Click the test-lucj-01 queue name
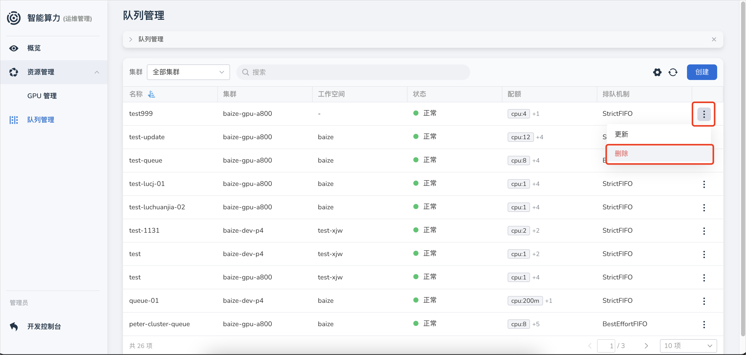Screen dimensions: 746x355 point(147,184)
